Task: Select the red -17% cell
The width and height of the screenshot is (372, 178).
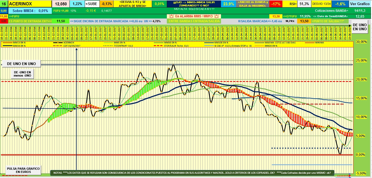Action: 275,4
